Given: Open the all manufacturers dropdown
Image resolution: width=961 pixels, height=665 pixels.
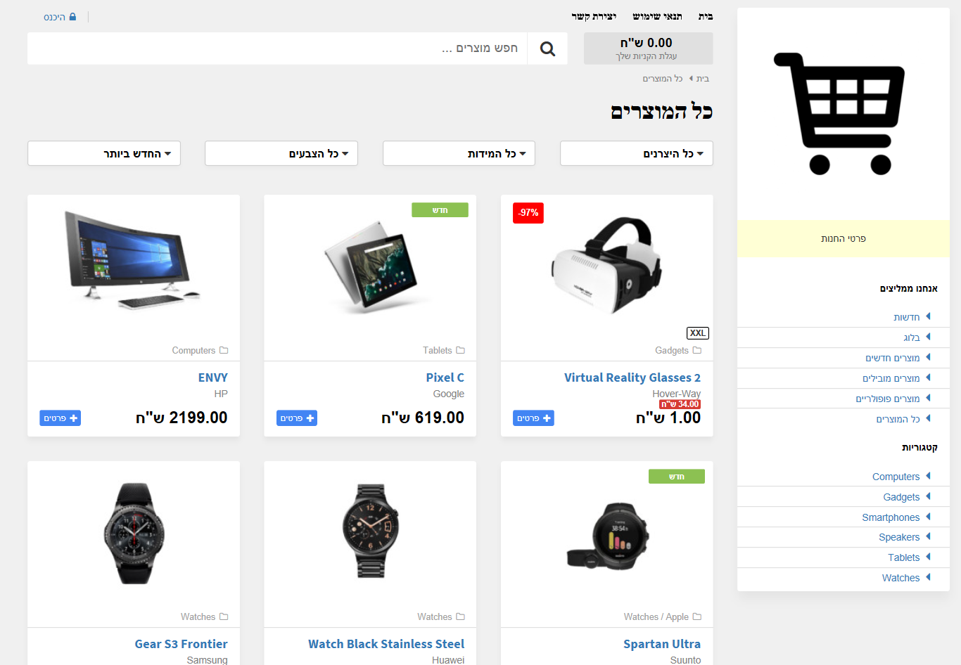Looking at the screenshot, I should 637,154.
